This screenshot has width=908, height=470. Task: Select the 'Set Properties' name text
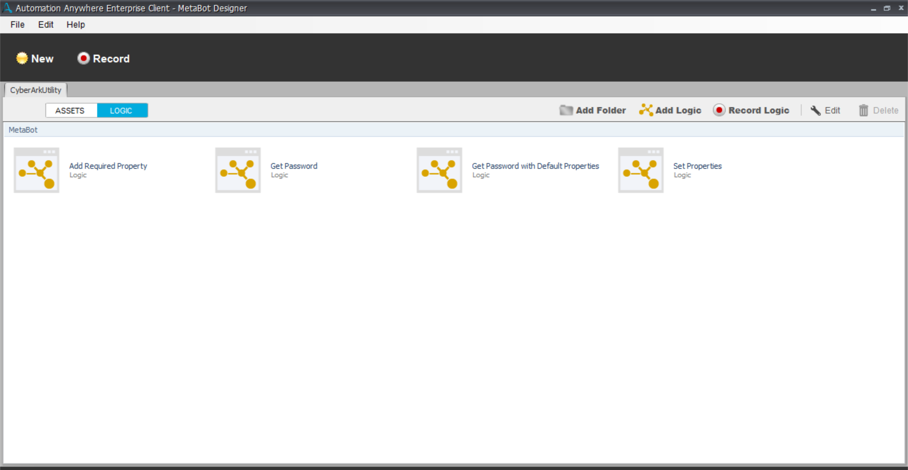tap(698, 166)
